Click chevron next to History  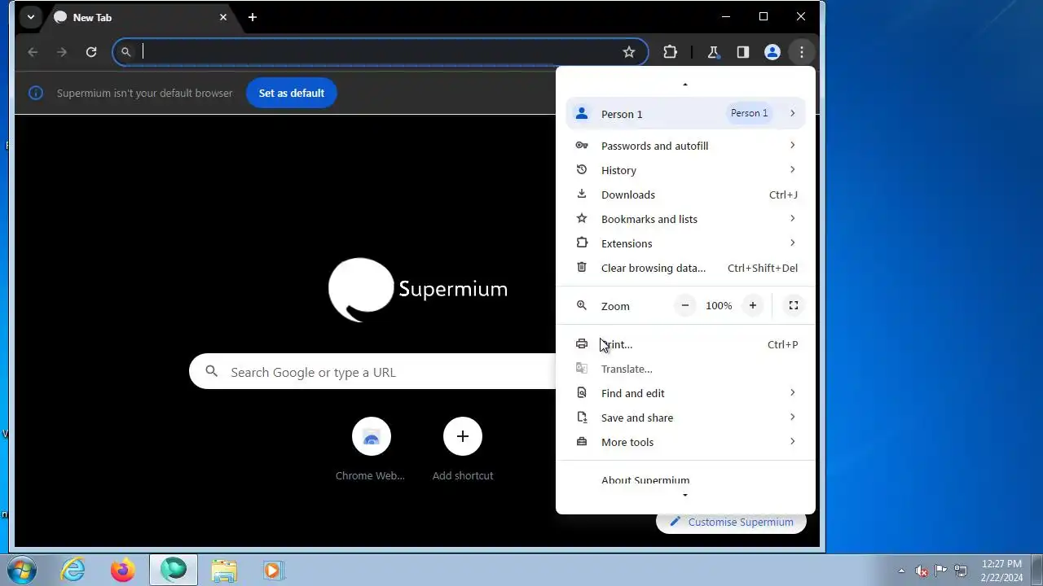pos(792,169)
